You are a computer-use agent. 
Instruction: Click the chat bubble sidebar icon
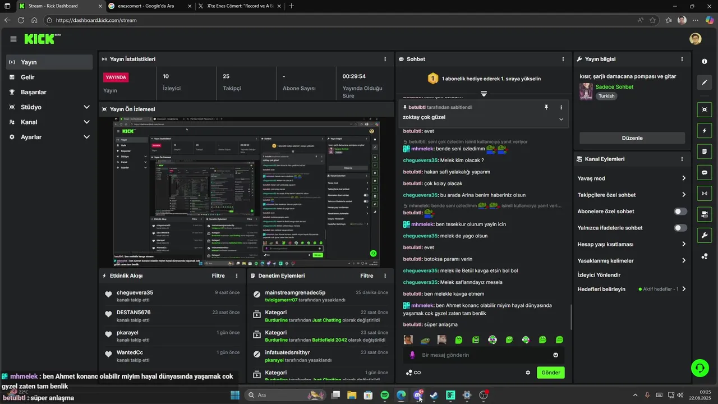pos(705,172)
